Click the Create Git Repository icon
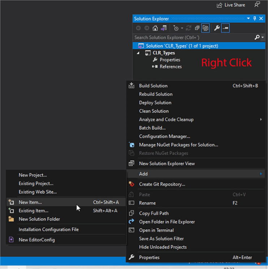 (131, 184)
